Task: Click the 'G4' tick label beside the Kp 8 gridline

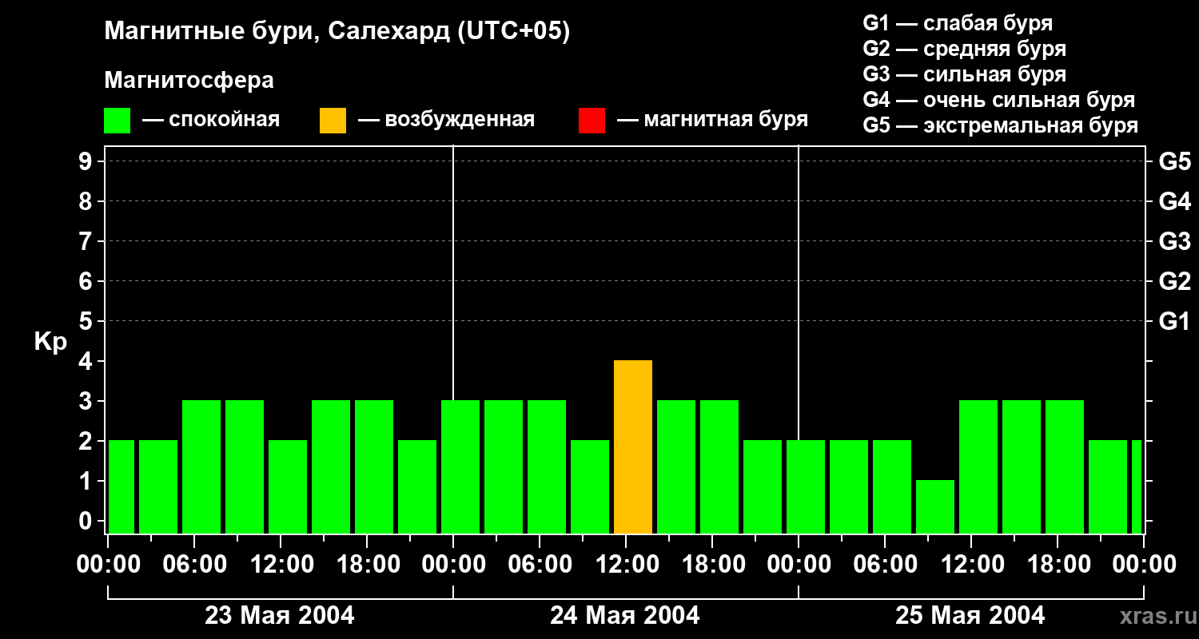Action: [1174, 202]
